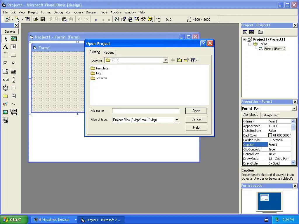Switch to the Categorized properties tab
299x224 pixels.
(x=270, y=115)
